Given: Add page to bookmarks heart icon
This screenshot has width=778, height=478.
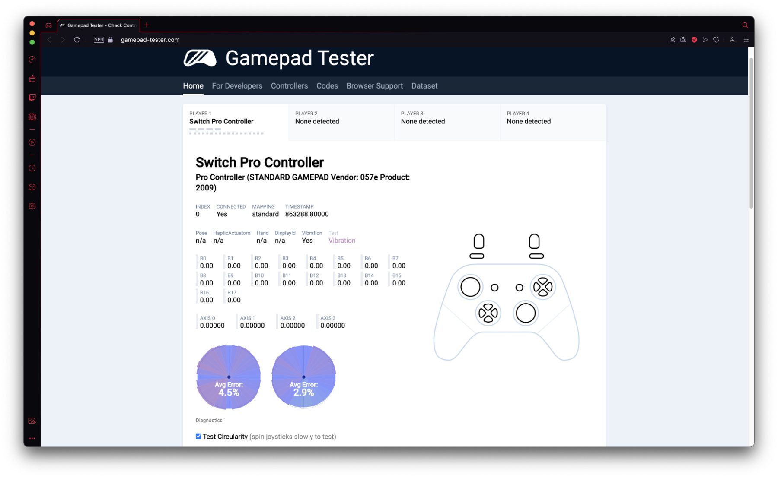Looking at the screenshot, I should [716, 40].
